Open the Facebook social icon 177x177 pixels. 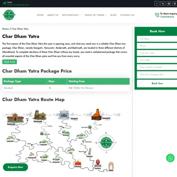click(x=157, y=4)
